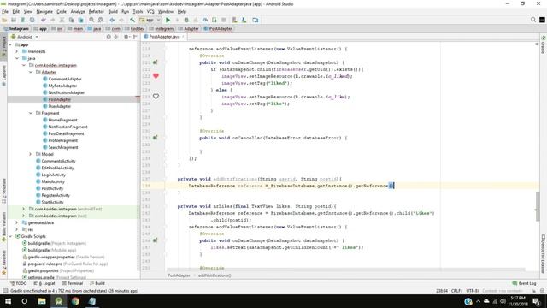This screenshot has height=308, width=547.
Task: Open app run configuration dropdown
Action: (x=150, y=20)
